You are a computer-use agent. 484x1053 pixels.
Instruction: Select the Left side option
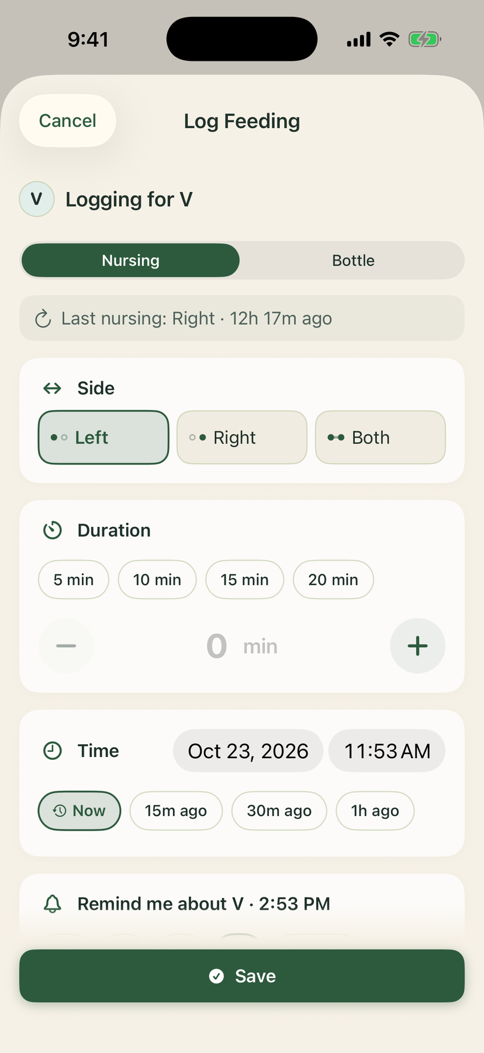(103, 438)
